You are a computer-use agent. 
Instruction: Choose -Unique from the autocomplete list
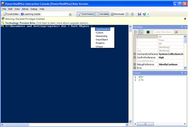pos(99,46)
